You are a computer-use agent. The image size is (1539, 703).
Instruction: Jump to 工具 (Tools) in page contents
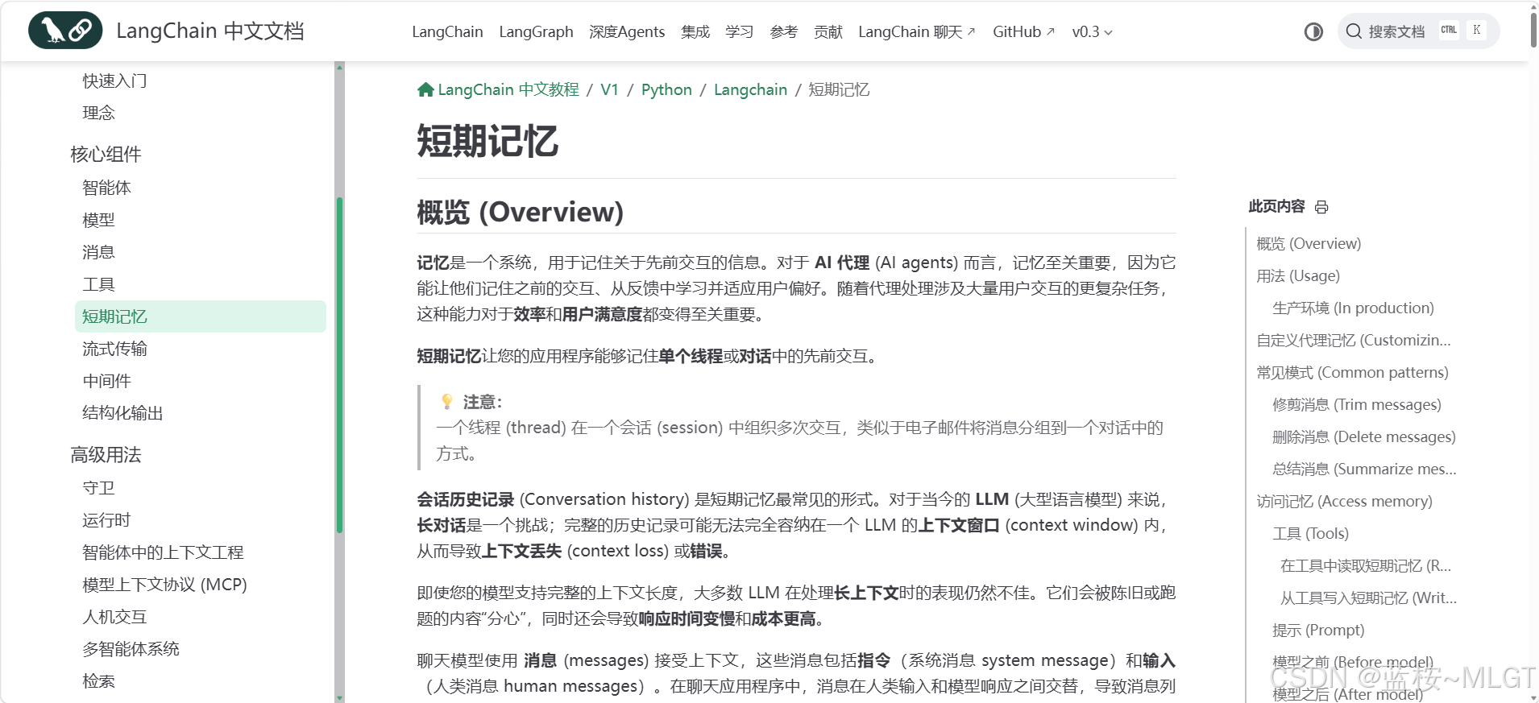pos(1310,533)
